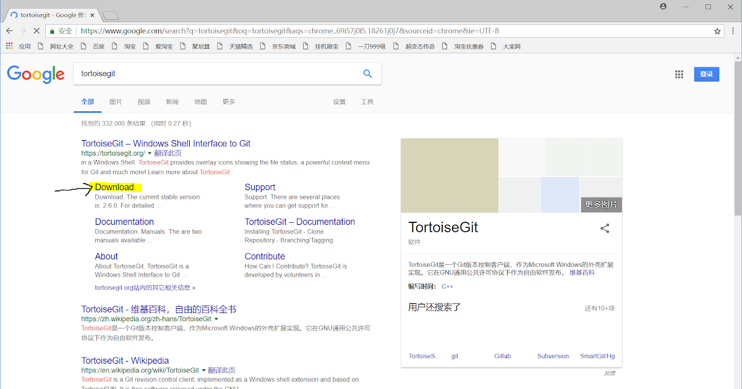Open 工具 search tools
Image resolution: width=742 pixels, height=389 pixels.
(367, 102)
